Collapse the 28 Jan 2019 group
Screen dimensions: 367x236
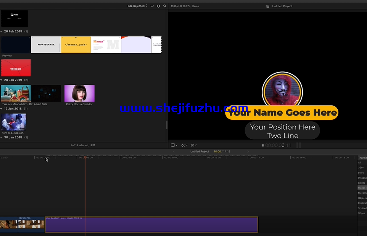click(x=2, y=80)
